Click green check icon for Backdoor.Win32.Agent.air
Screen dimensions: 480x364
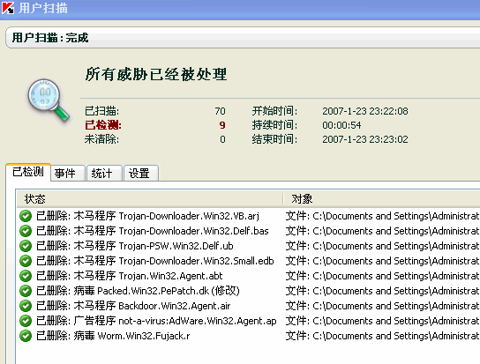[x=26, y=306]
